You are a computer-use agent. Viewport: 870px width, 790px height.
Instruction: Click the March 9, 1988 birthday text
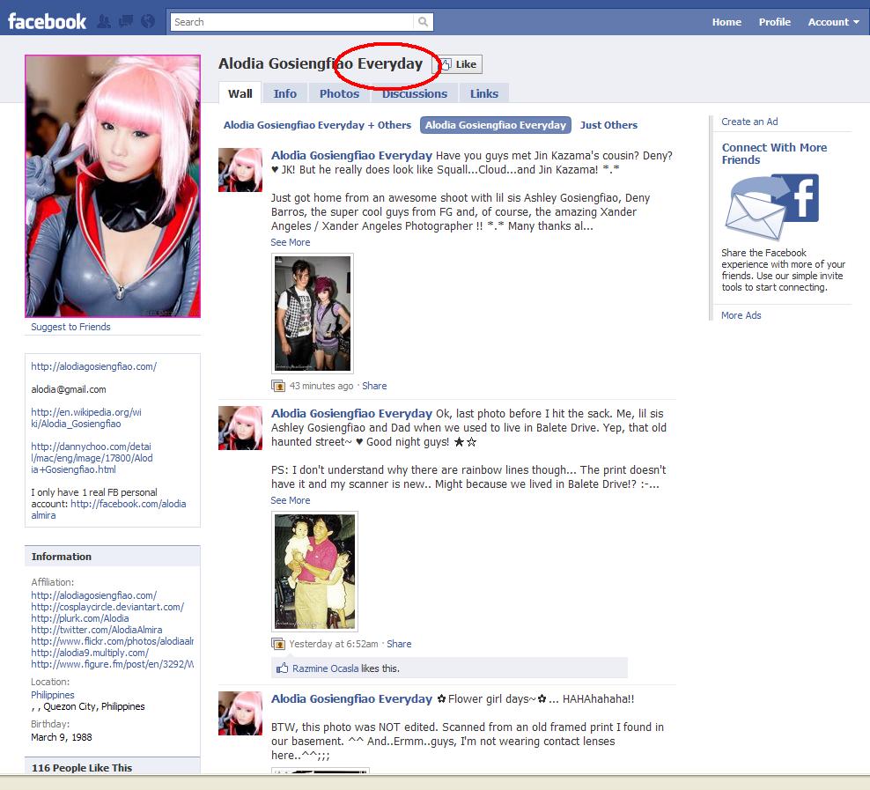tap(62, 737)
